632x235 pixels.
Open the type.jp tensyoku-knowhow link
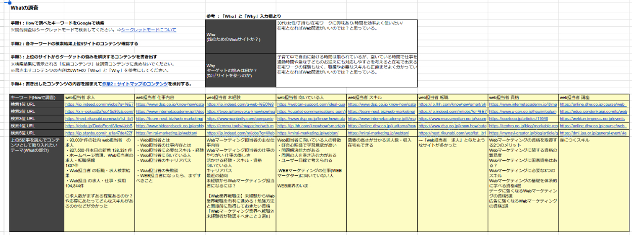click(241, 111)
